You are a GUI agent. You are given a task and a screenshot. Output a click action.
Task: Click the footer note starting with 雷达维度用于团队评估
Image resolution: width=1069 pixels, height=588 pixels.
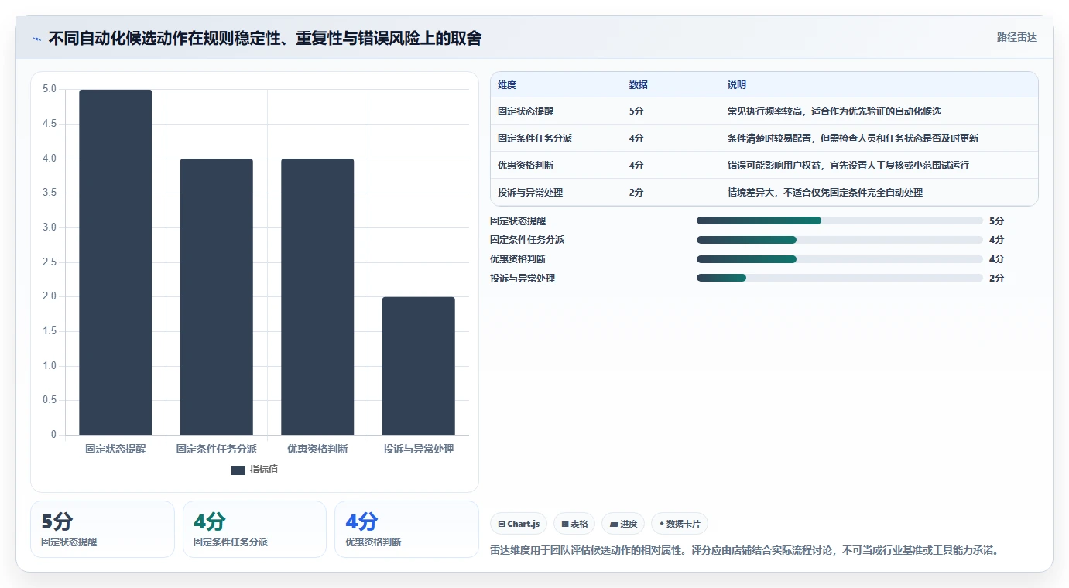click(745, 551)
